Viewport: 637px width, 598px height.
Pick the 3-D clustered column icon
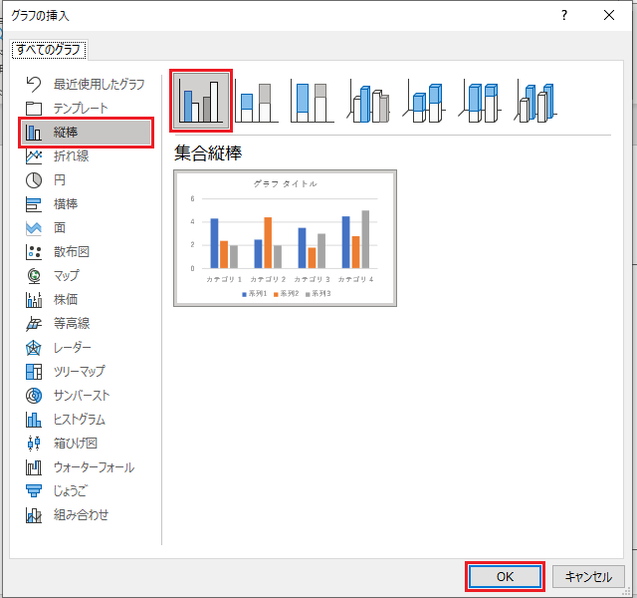(369, 101)
